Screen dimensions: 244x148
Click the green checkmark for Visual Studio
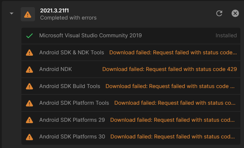click(29, 36)
